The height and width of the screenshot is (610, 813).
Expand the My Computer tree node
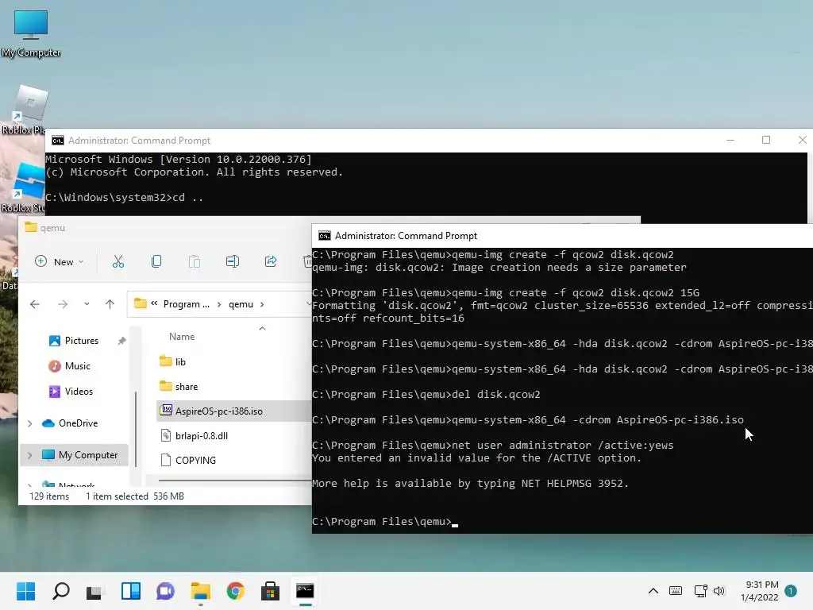point(30,455)
